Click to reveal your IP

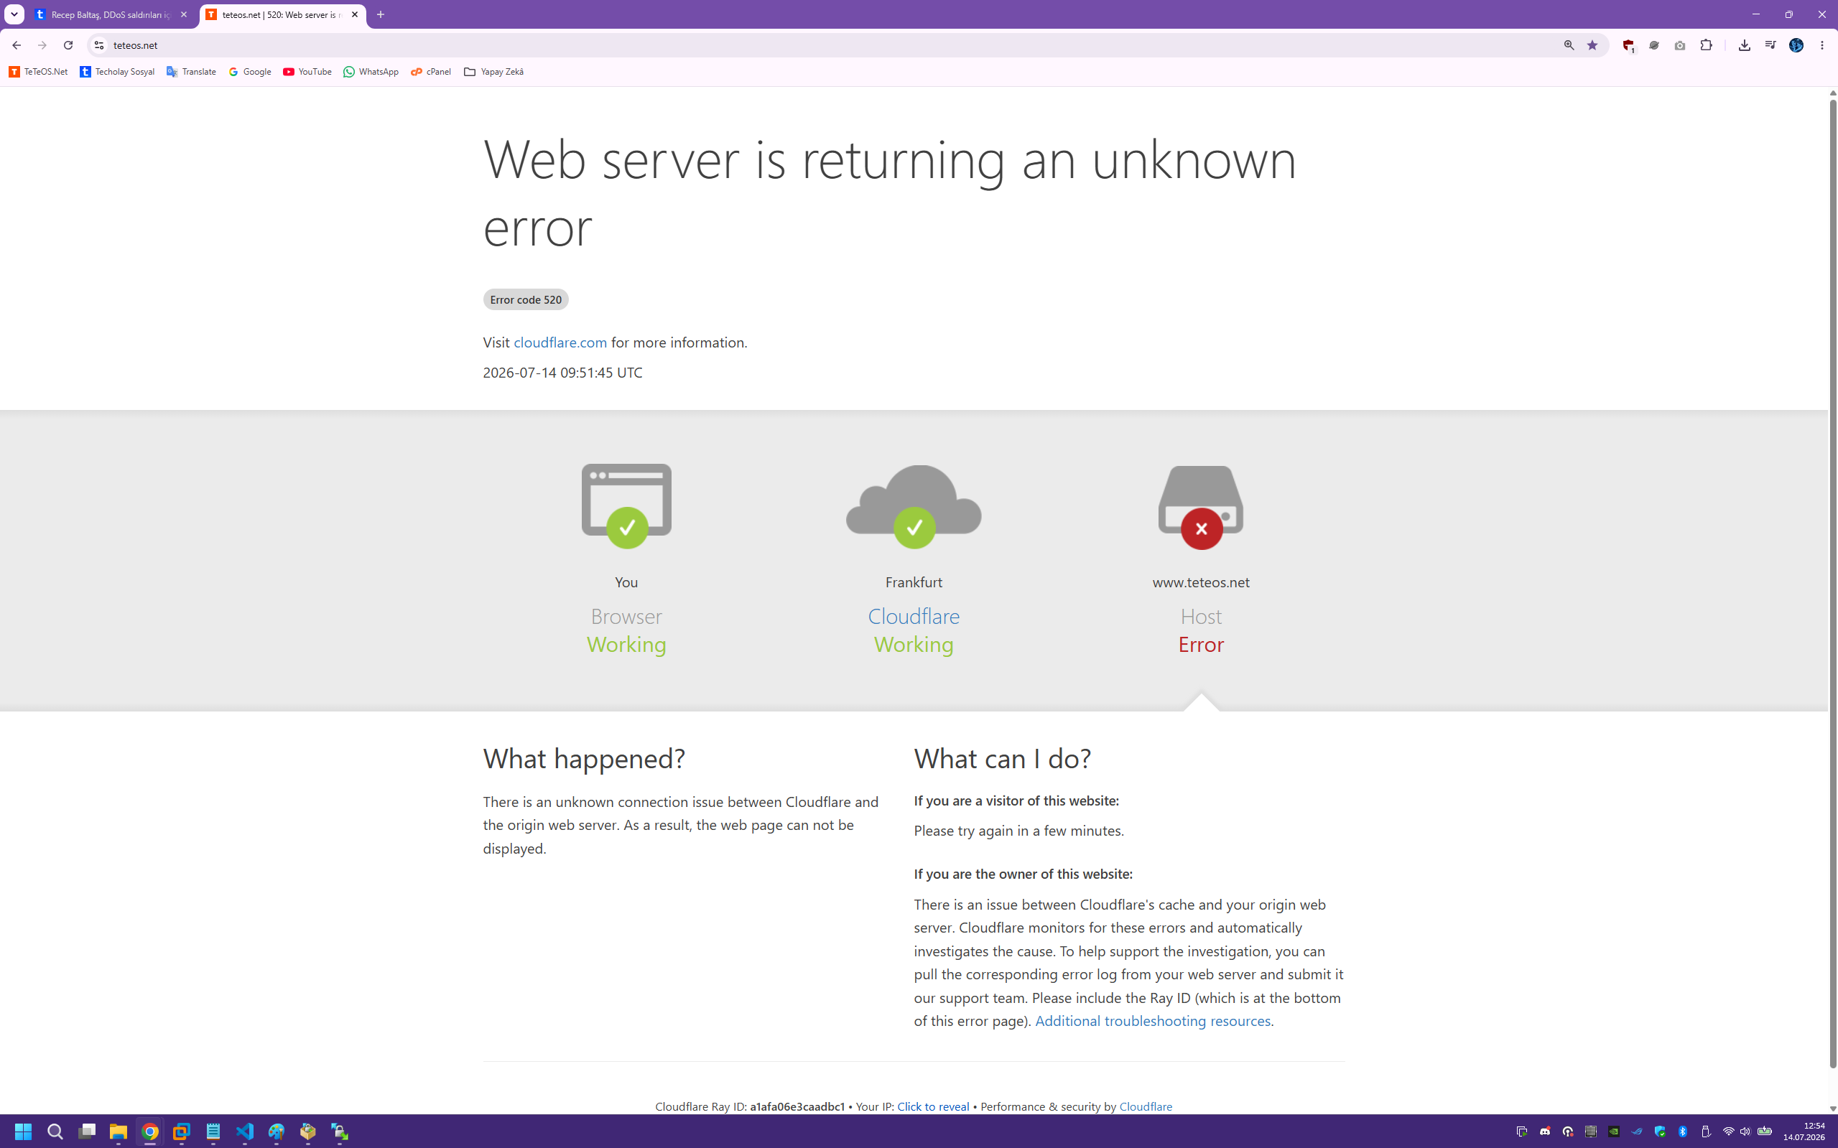pos(933,1106)
